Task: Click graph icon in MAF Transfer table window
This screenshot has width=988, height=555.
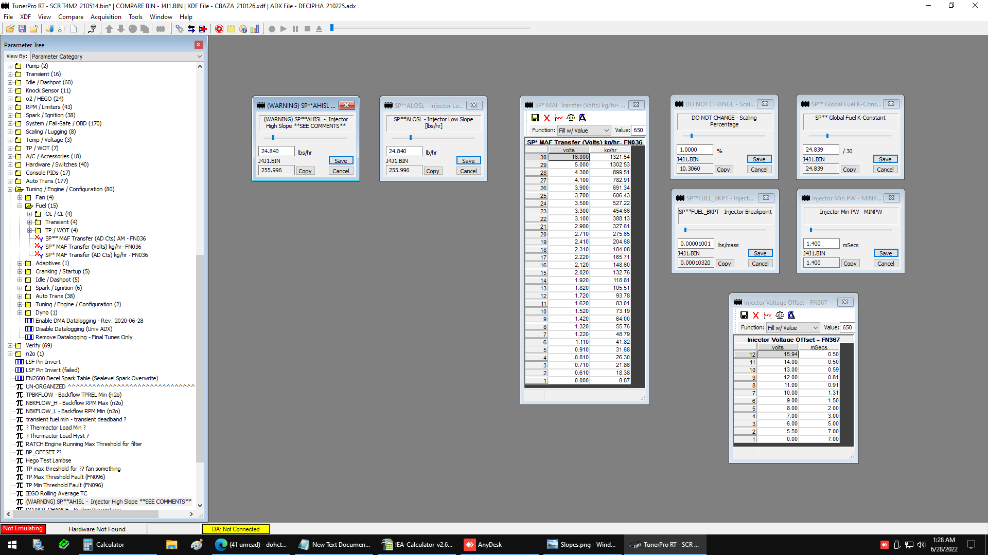Action: [x=559, y=118]
